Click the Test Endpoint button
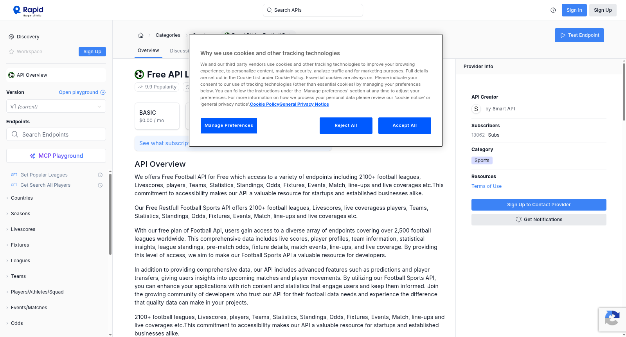 [x=579, y=35]
